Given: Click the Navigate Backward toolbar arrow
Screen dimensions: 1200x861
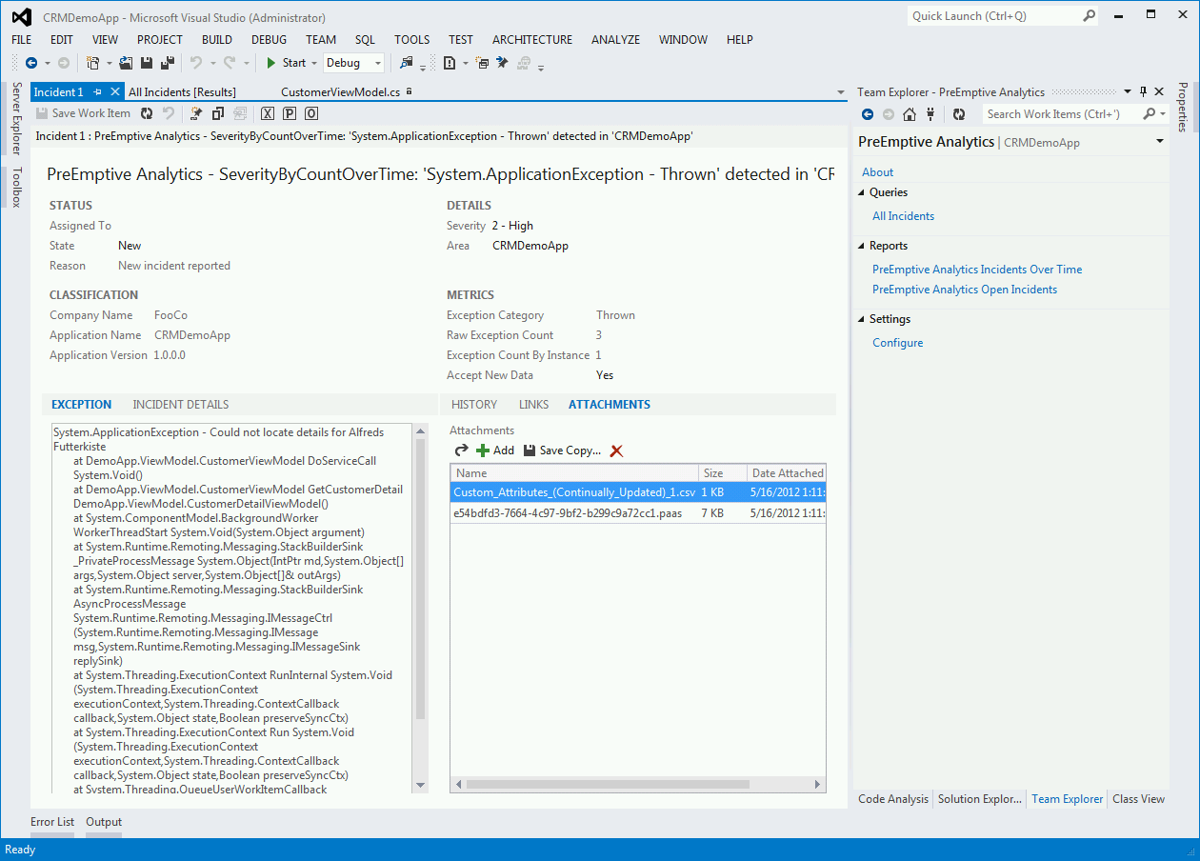Looking at the screenshot, I should tap(31, 63).
